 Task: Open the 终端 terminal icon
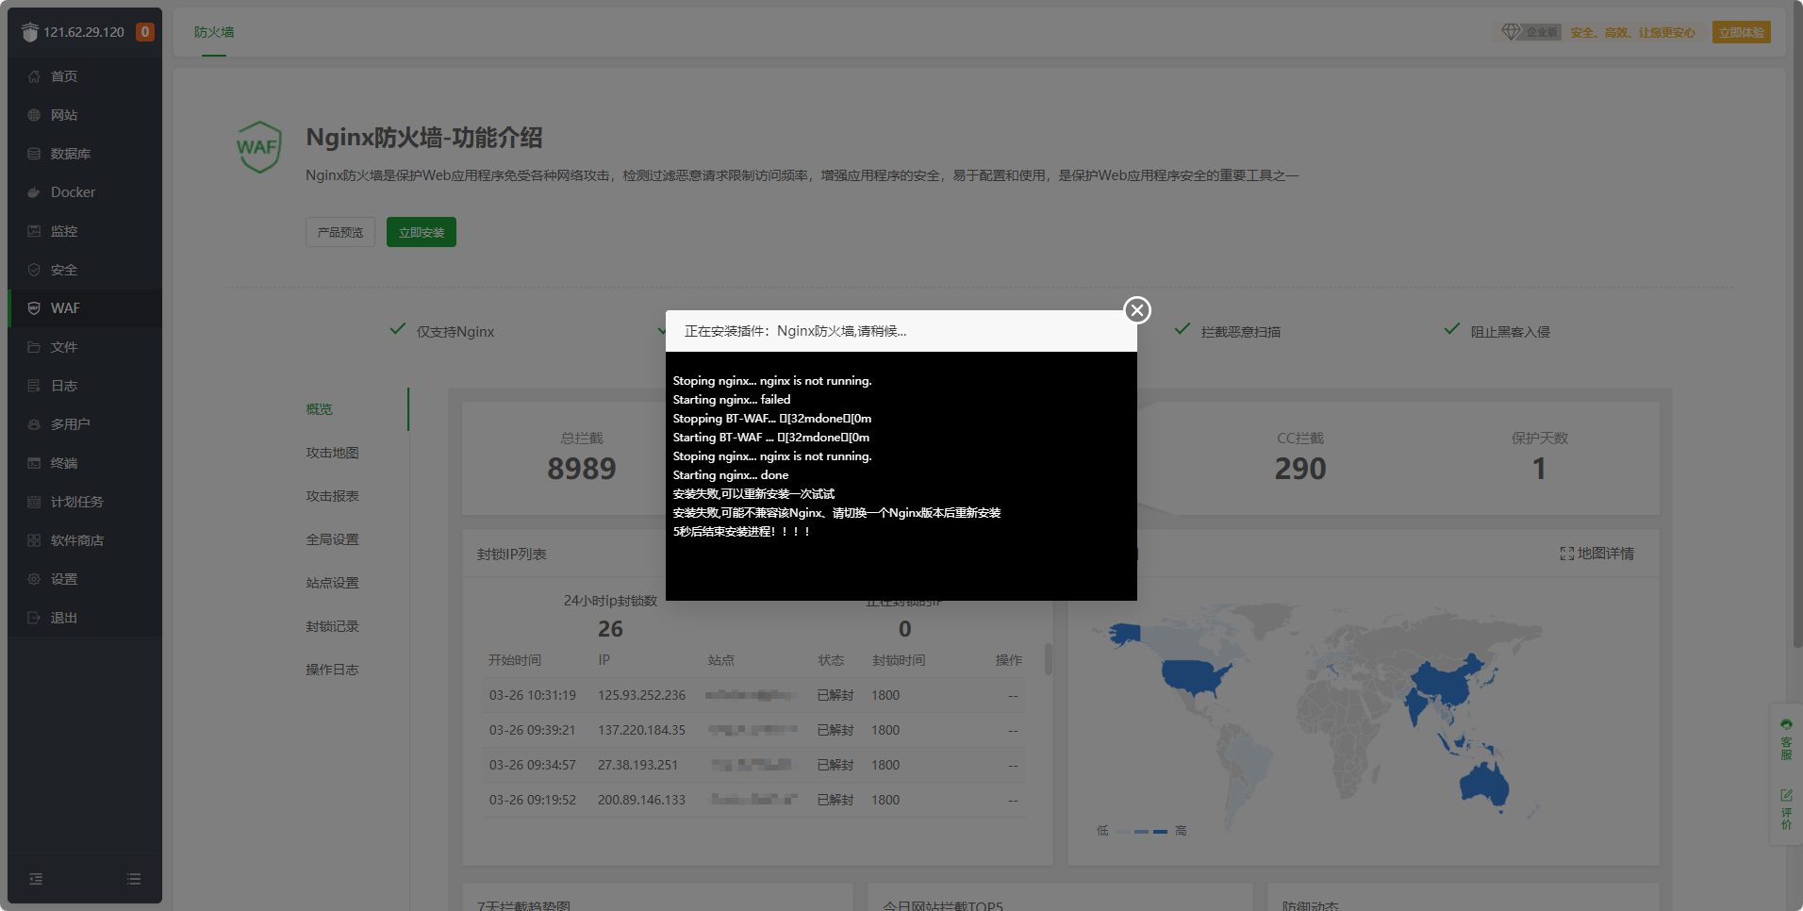34,463
